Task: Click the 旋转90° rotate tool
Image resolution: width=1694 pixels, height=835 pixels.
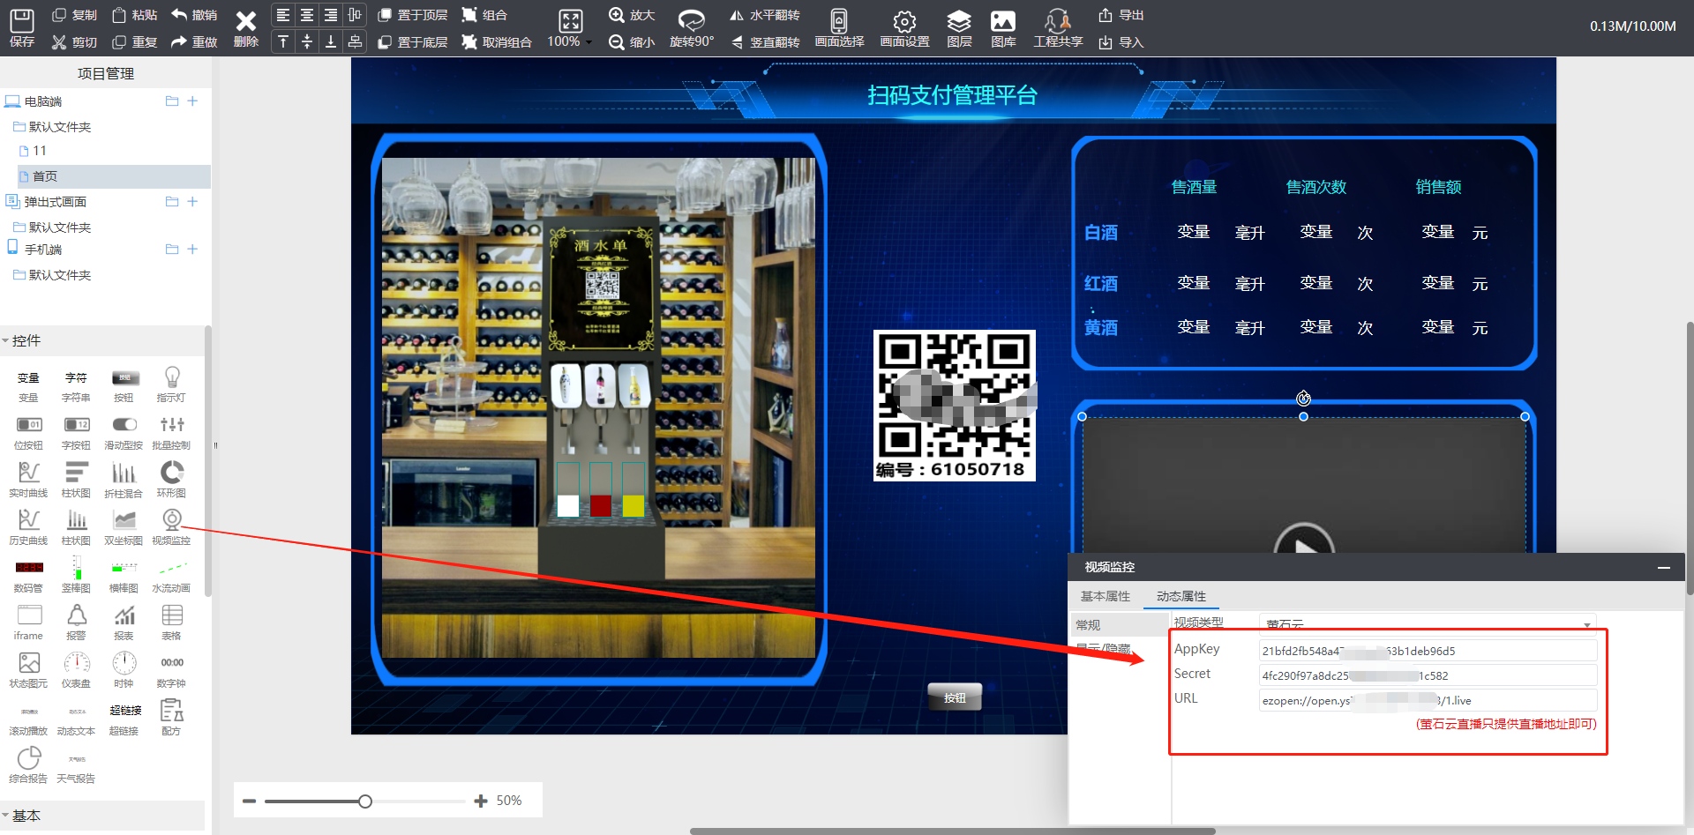Action: click(692, 28)
